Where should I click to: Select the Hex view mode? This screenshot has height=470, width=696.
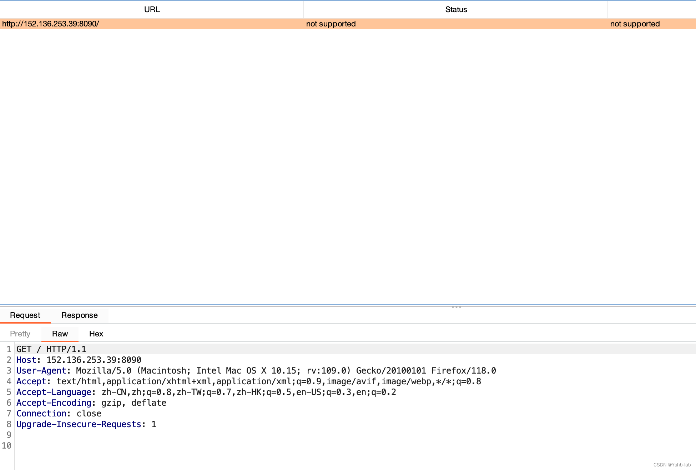coord(96,334)
